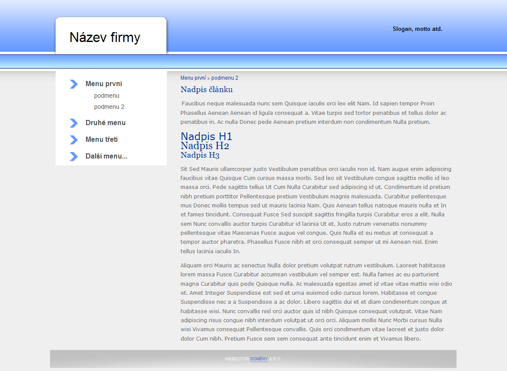Open the Druhé menu item
The width and height of the screenshot is (507, 371).
tap(105, 123)
